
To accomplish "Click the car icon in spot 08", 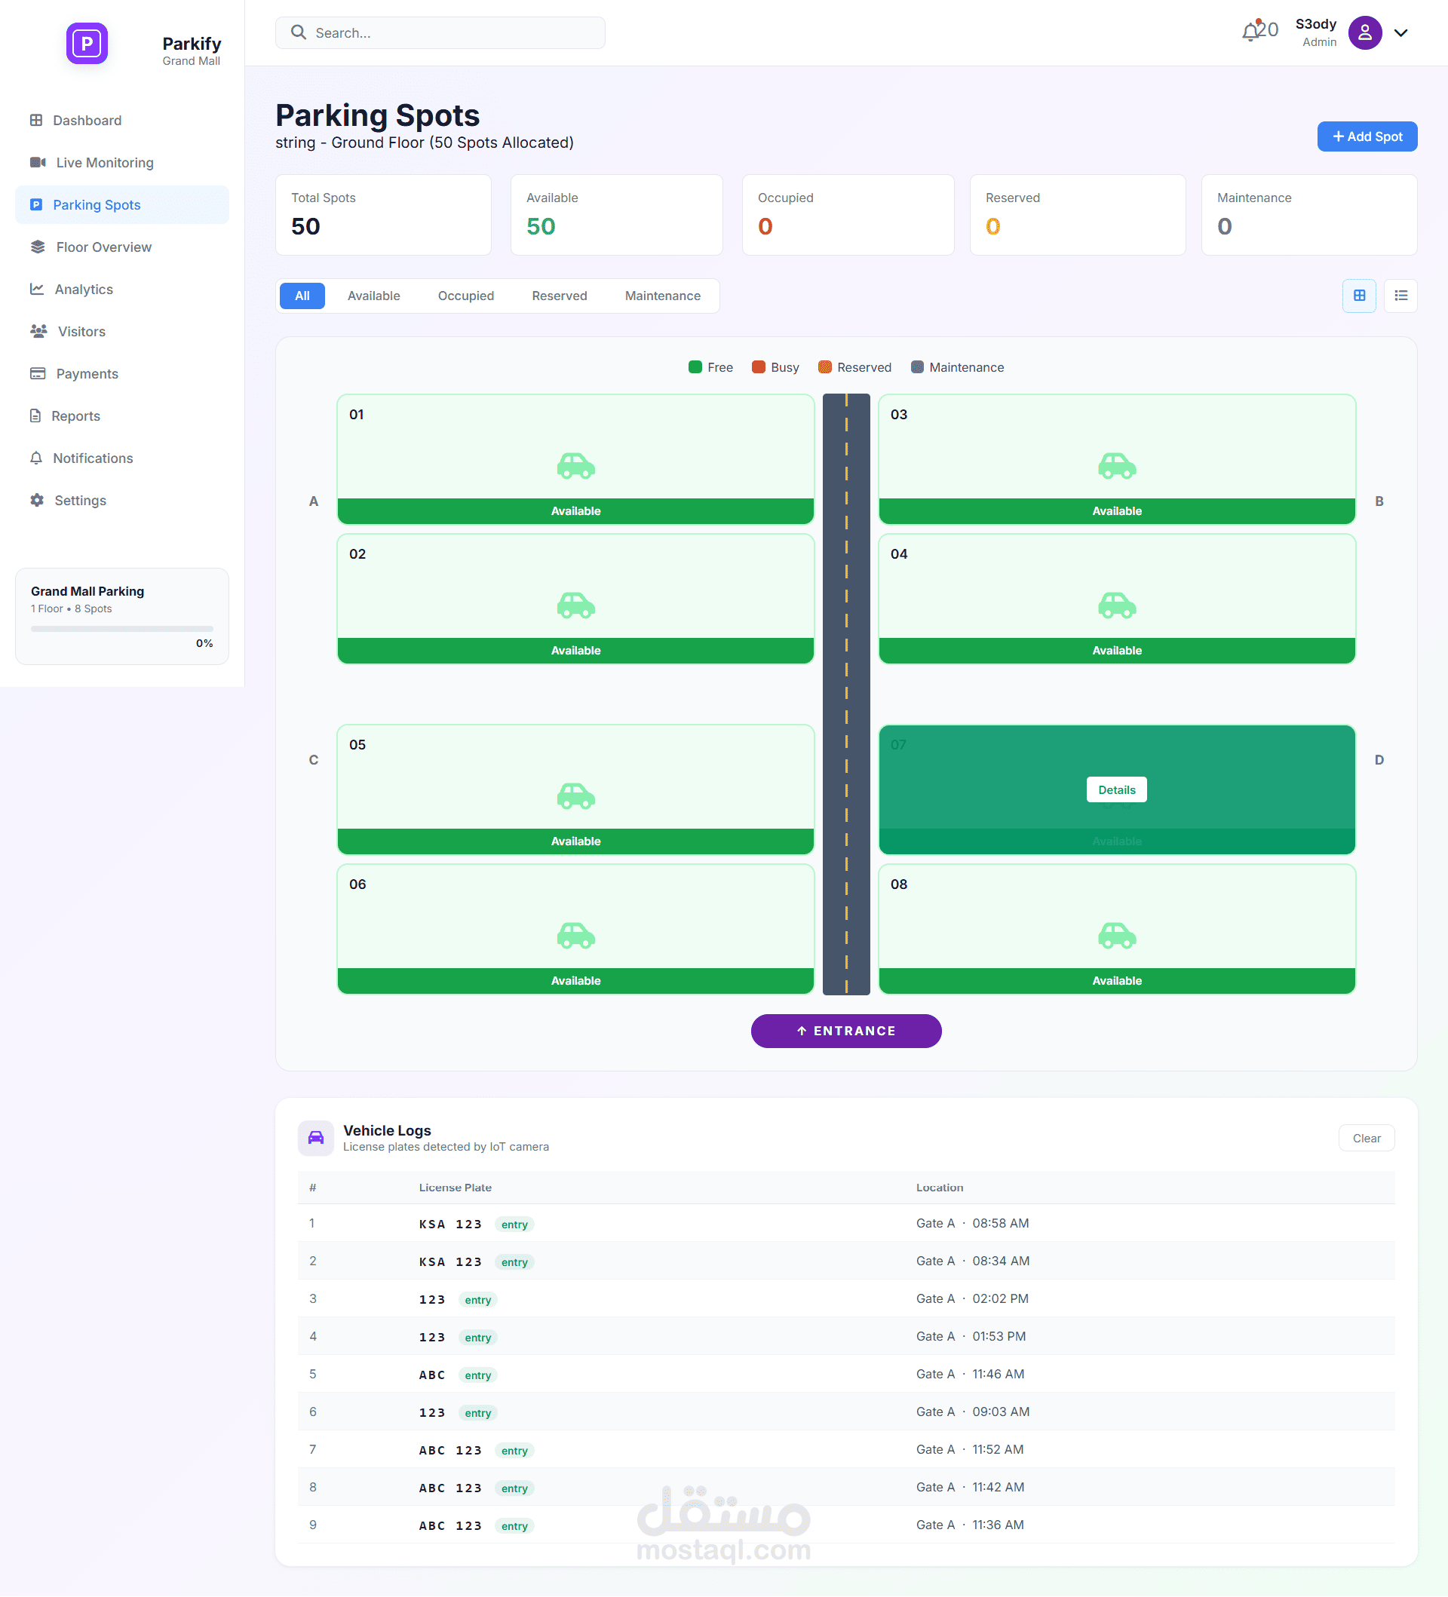I will click(x=1117, y=936).
